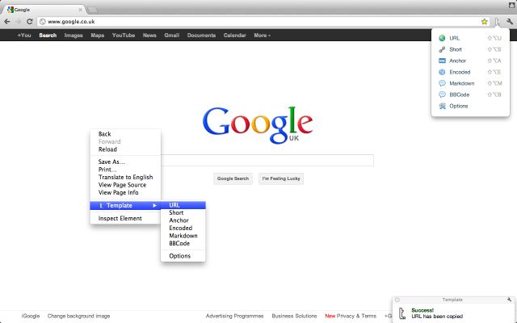Open the Advertising Programmes footer link
517x323 pixels.
click(x=234, y=316)
